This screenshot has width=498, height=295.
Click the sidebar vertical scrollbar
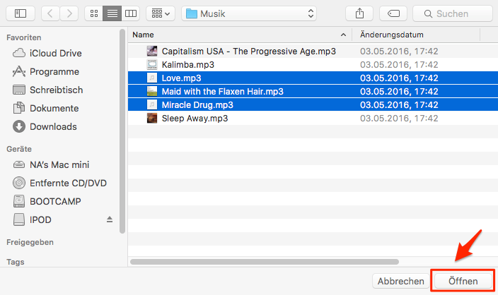click(x=122, y=131)
